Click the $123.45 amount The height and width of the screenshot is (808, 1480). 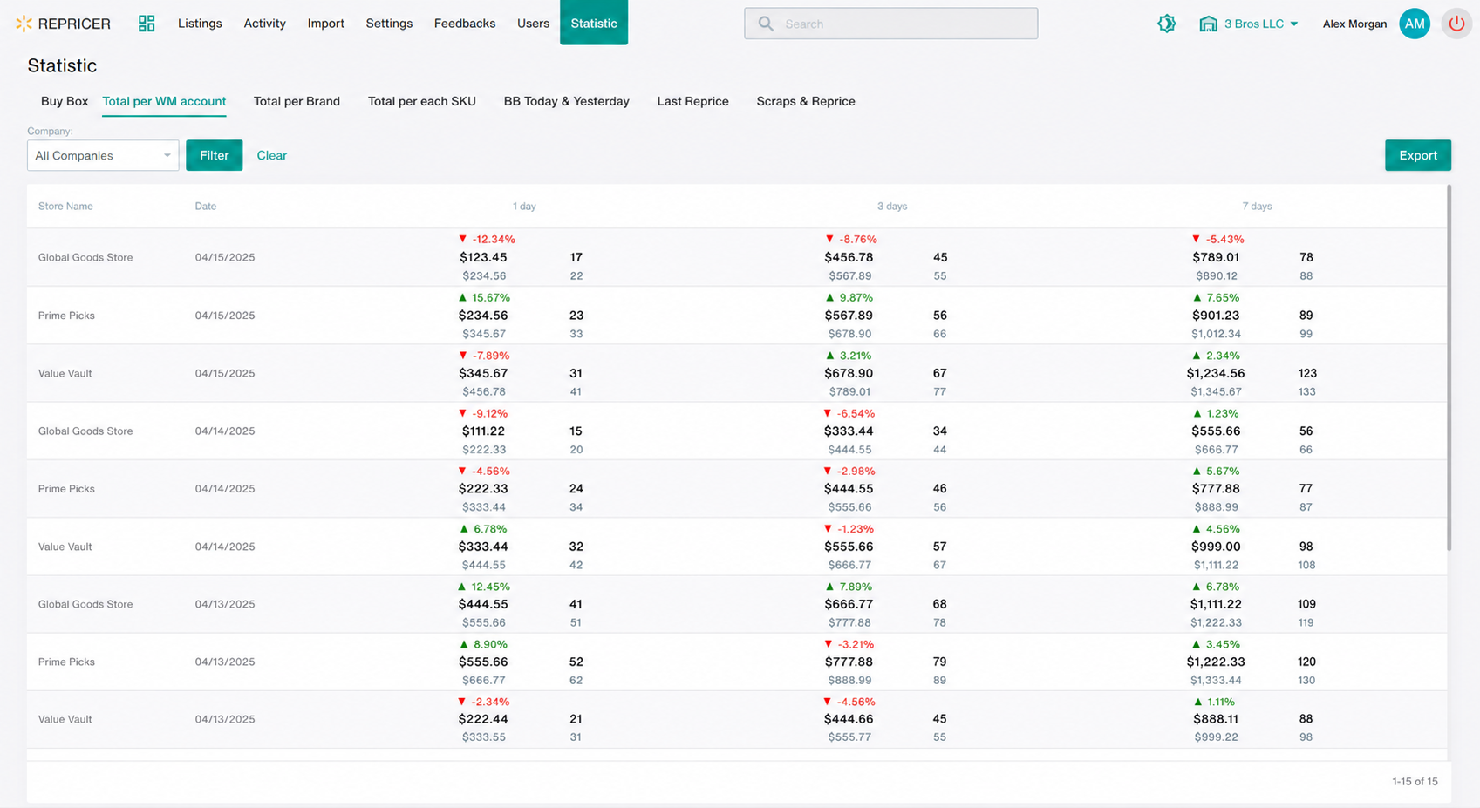pyautogui.click(x=483, y=257)
